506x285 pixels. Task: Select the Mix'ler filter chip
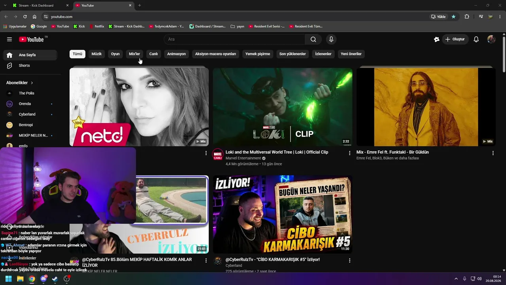click(x=134, y=54)
